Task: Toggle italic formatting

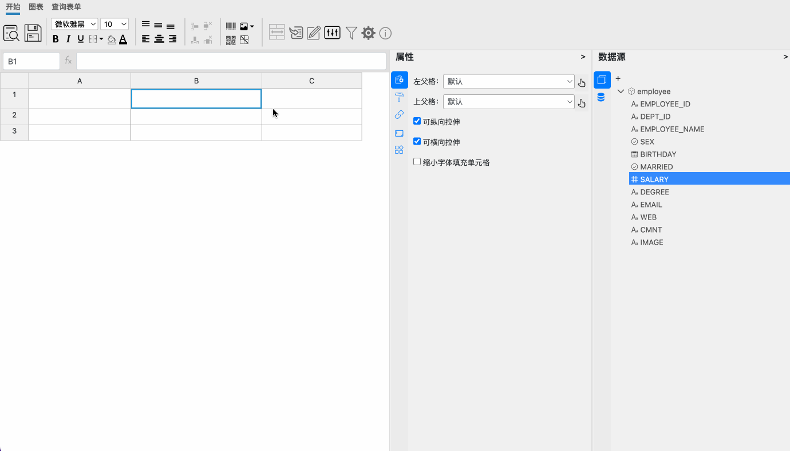Action: tap(68, 39)
